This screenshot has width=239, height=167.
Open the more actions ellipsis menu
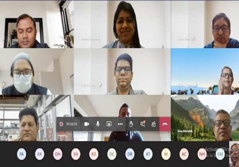[120, 124]
